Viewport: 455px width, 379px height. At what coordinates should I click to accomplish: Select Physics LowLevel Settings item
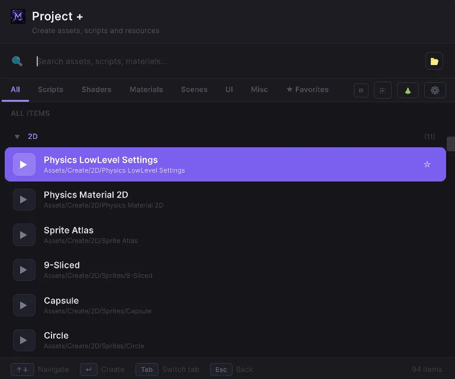225,164
